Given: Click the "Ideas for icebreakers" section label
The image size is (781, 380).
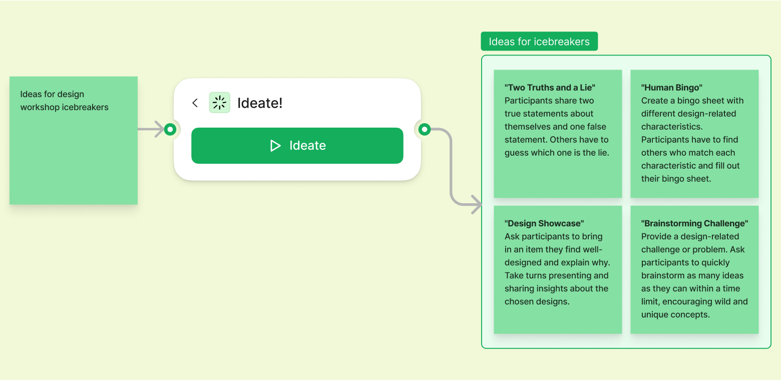Looking at the screenshot, I should coord(539,42).
